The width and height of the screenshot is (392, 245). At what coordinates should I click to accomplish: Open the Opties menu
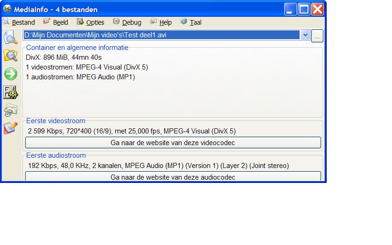click(x=95, y=22)
